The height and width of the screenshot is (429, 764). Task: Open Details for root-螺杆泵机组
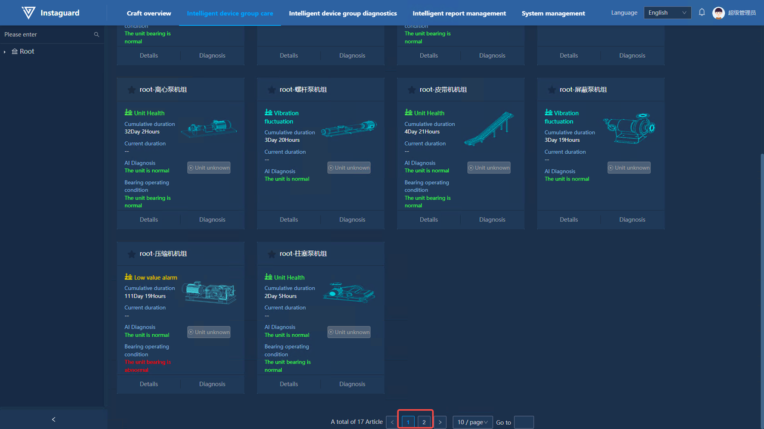(289, 219)
